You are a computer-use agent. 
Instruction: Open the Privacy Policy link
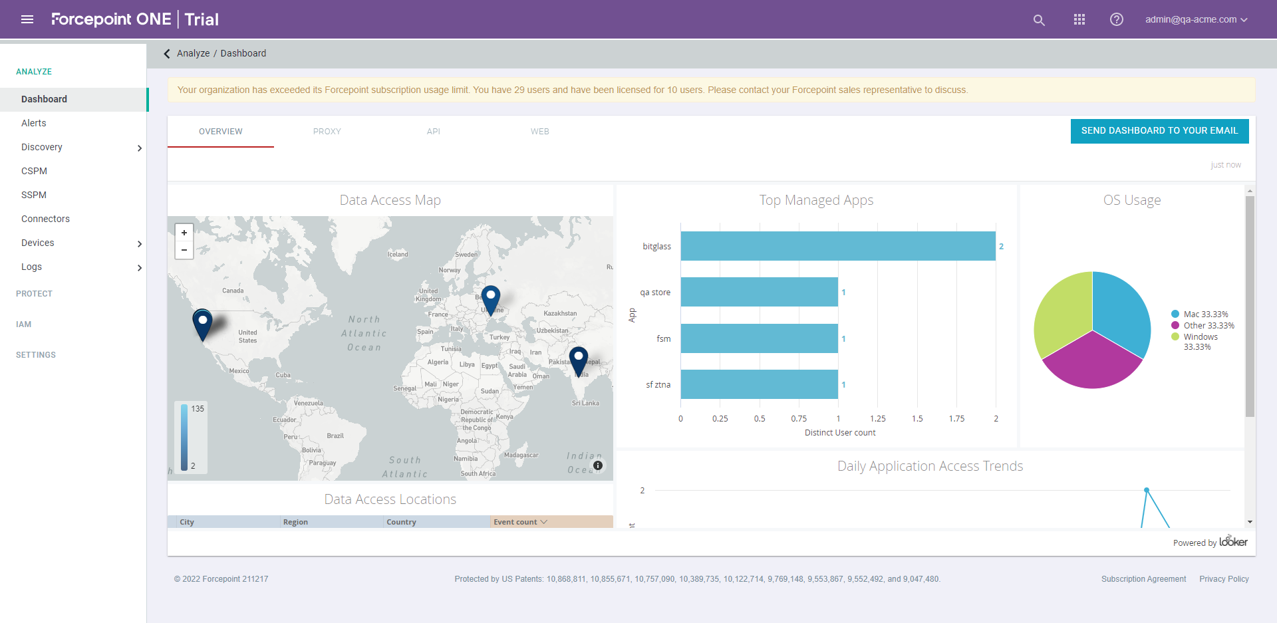[x=1224, y=579]
